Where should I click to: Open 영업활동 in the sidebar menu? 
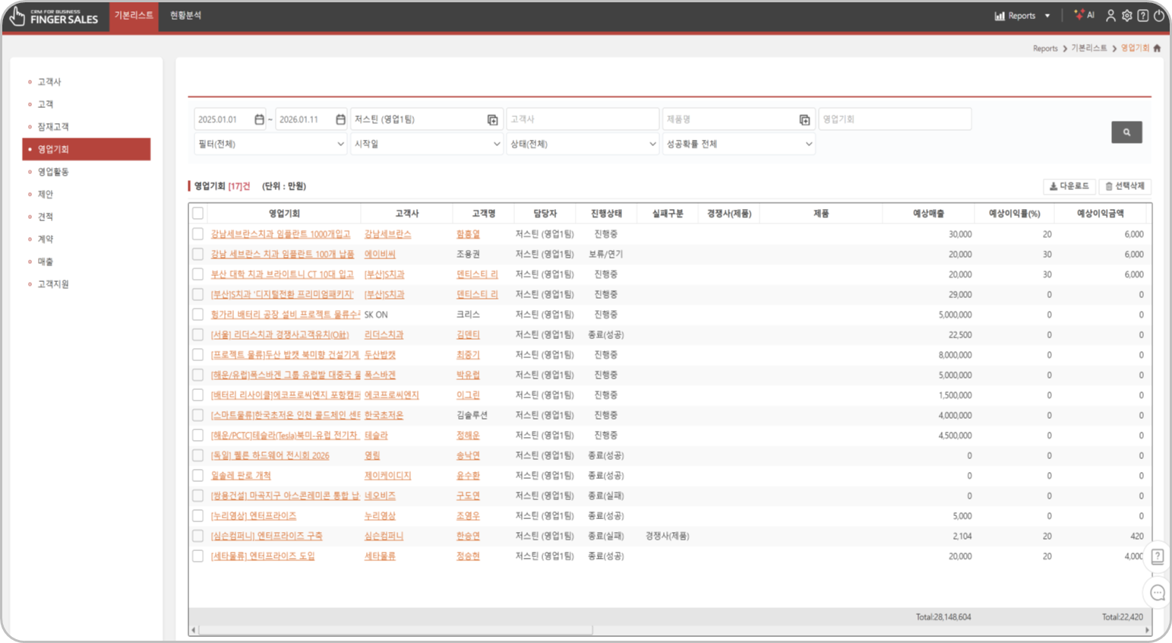click(53, 172)
